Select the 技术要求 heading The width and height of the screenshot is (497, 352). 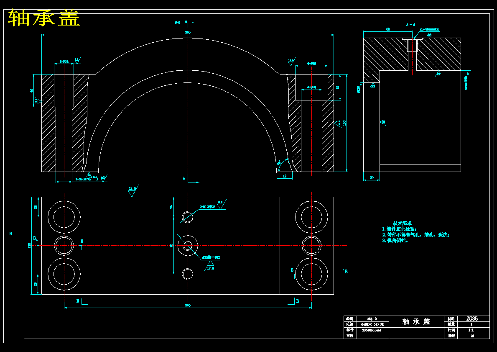point(403,223)
